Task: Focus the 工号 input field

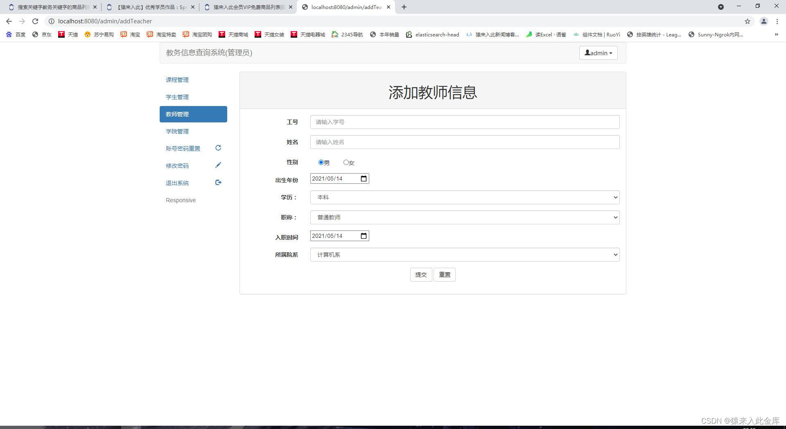Action: (465, 122)
